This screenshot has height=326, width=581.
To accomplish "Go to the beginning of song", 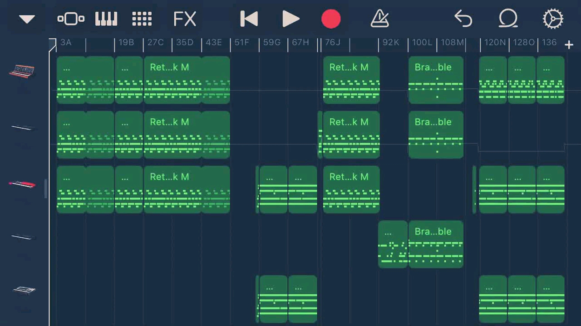I will coord(249,19).
